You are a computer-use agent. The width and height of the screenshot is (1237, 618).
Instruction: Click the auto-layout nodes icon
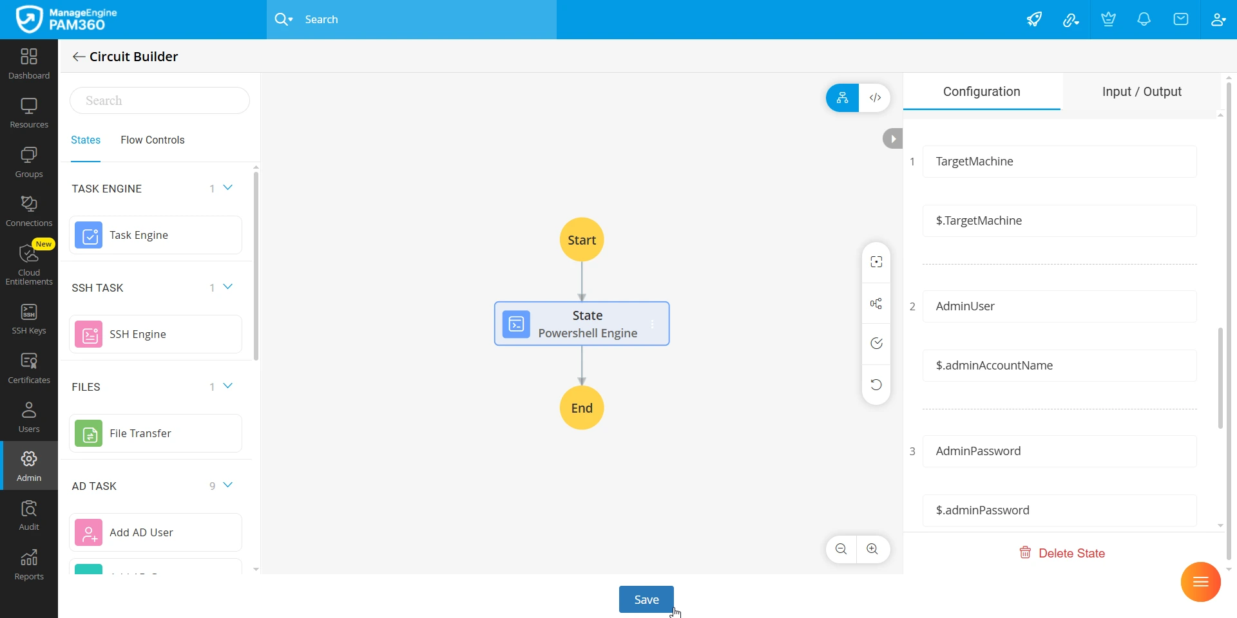point(876,303)
